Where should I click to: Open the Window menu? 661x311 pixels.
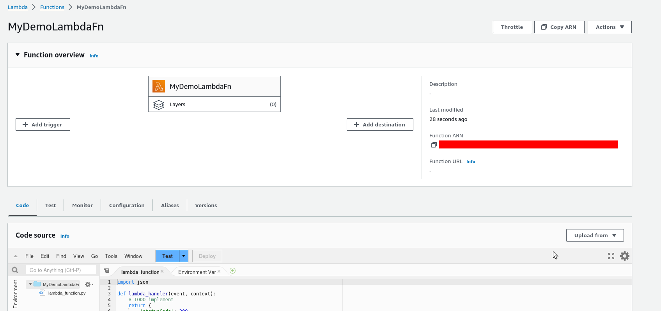tap(133, 256)
